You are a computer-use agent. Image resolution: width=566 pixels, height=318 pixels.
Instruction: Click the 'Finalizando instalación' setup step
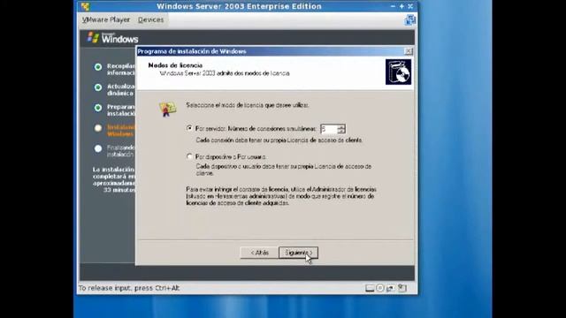pos(120,151)
